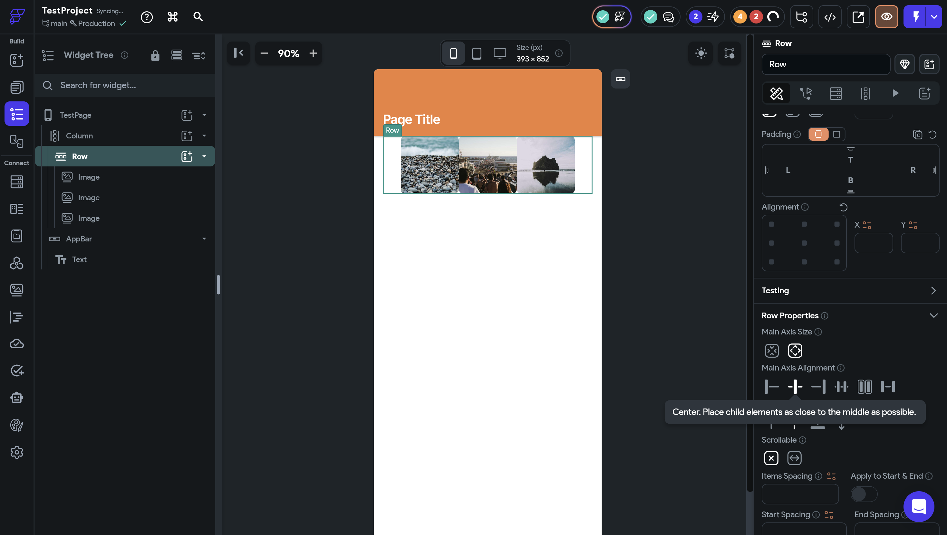Turn on horizontal scrollable option
This screenshot has width=947, height=535.
click(x=794, y=458)
